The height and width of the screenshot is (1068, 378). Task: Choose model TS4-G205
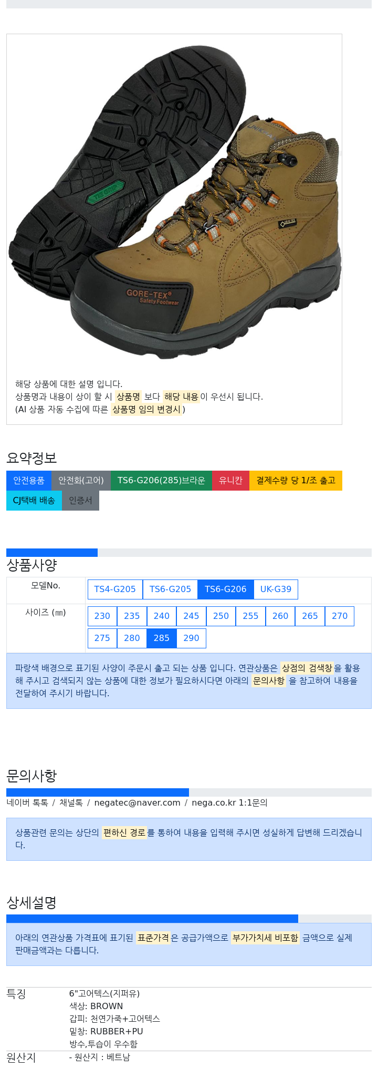tap(115, 589)
